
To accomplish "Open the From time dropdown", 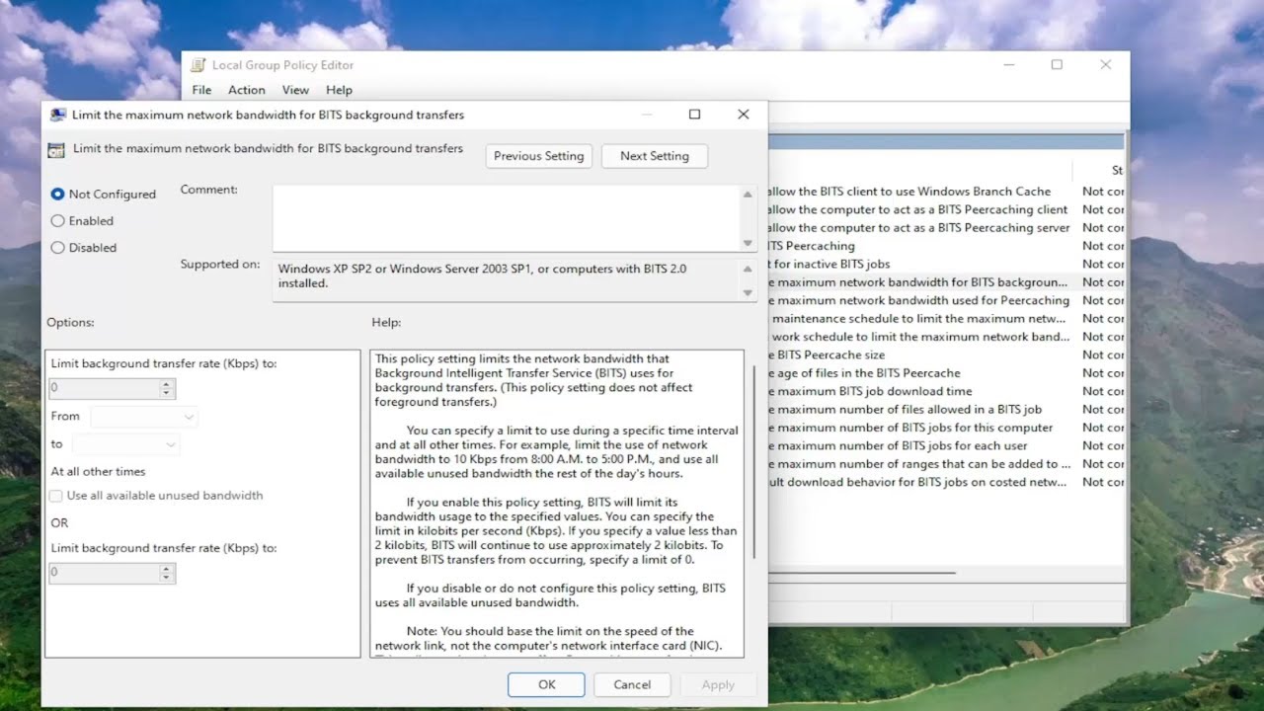I will [x=144, y=417].
